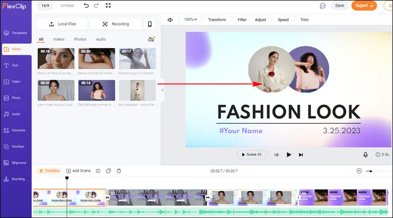Select the 00:32 cute mixed race girl thumbnail
This screenshot has height=218, width=393.
pyautogui.click(x=56, y=90)
